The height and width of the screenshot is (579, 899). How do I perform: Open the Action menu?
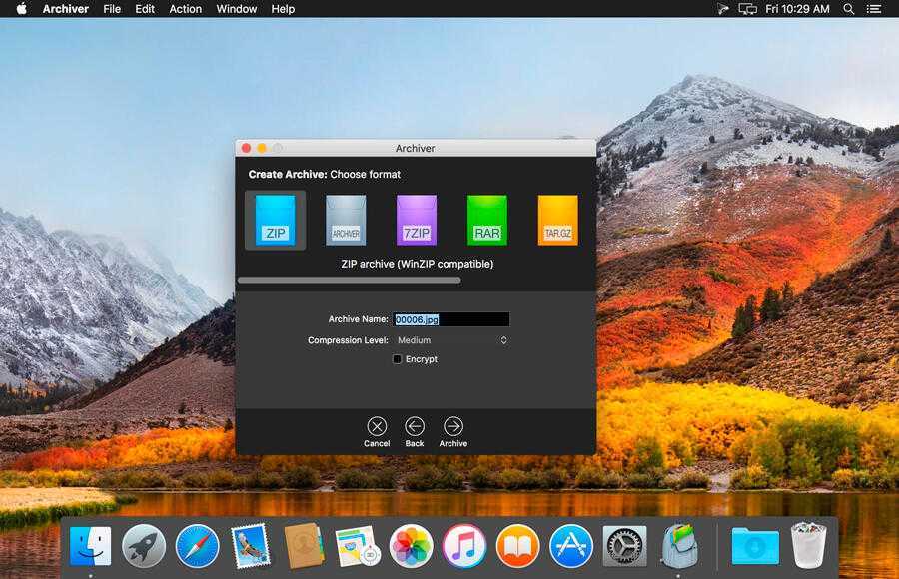click(x=185, y=9)
